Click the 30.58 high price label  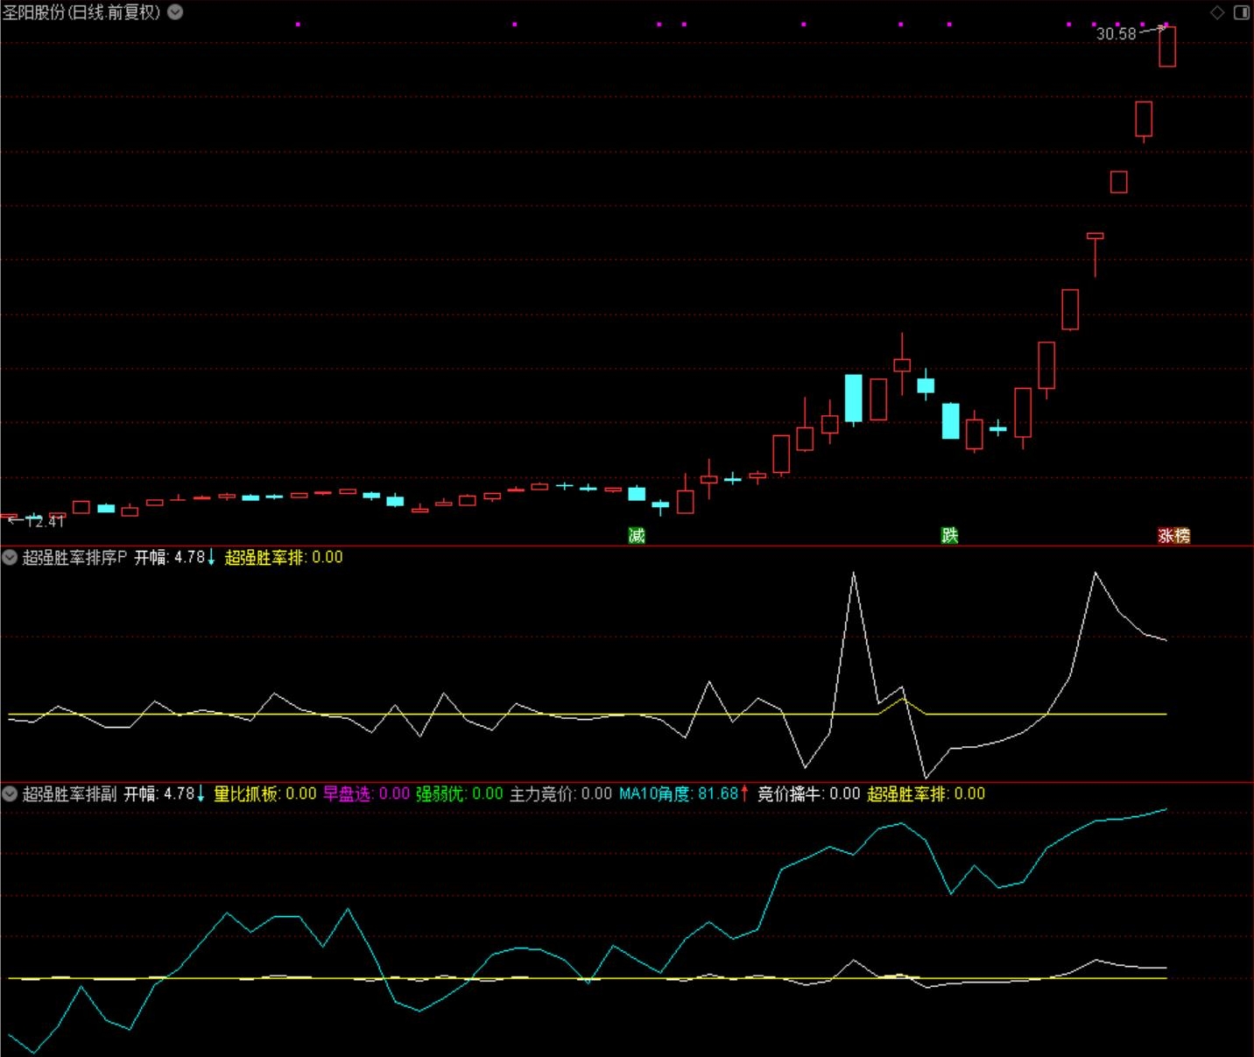tap(1116, 34)
